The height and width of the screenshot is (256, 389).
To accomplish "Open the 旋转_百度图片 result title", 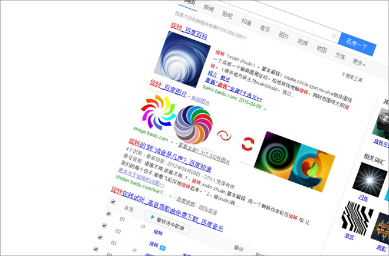I will tap(168, 89).
